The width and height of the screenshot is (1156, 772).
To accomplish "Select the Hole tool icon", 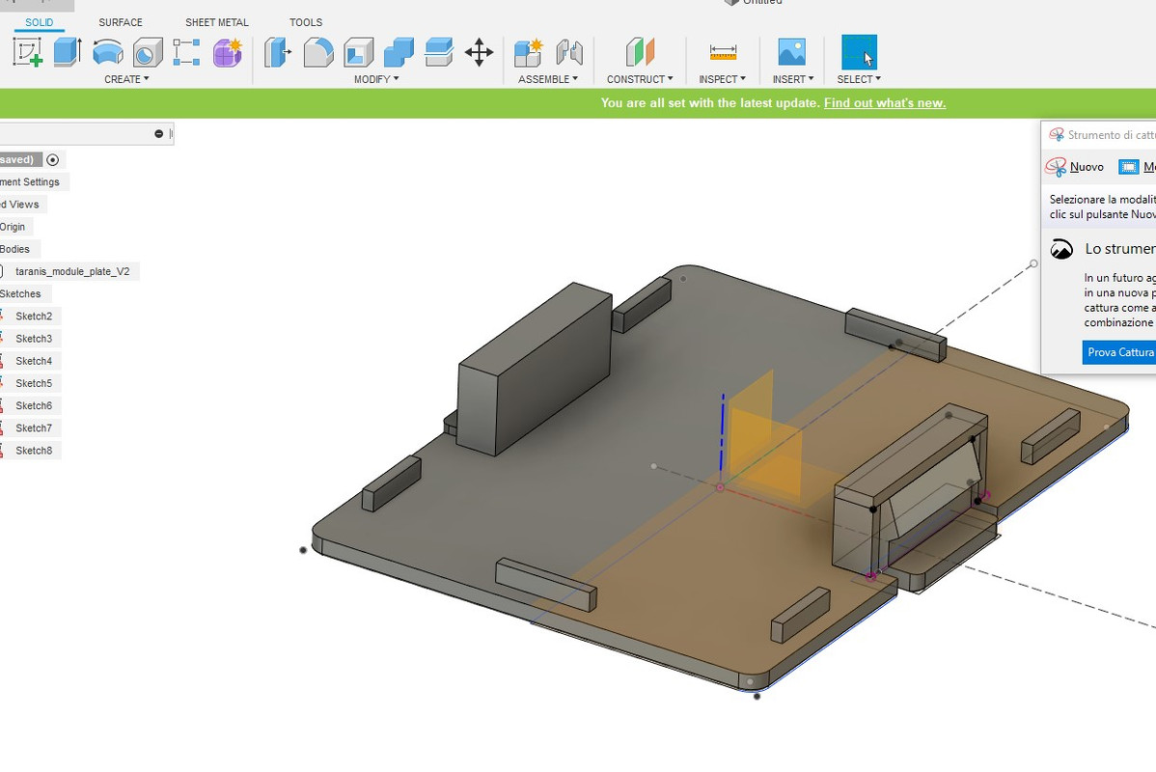I will tap(148, 52).
